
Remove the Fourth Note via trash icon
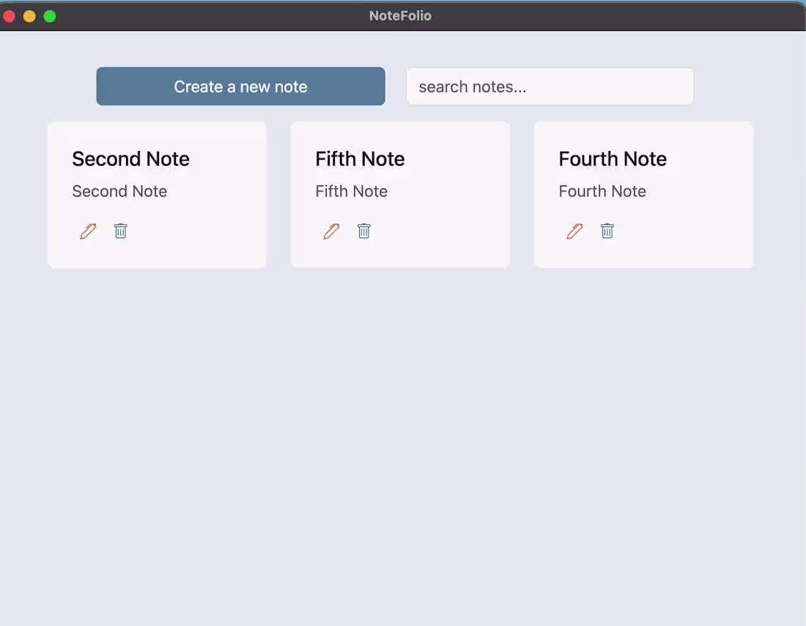click(607, 232)
